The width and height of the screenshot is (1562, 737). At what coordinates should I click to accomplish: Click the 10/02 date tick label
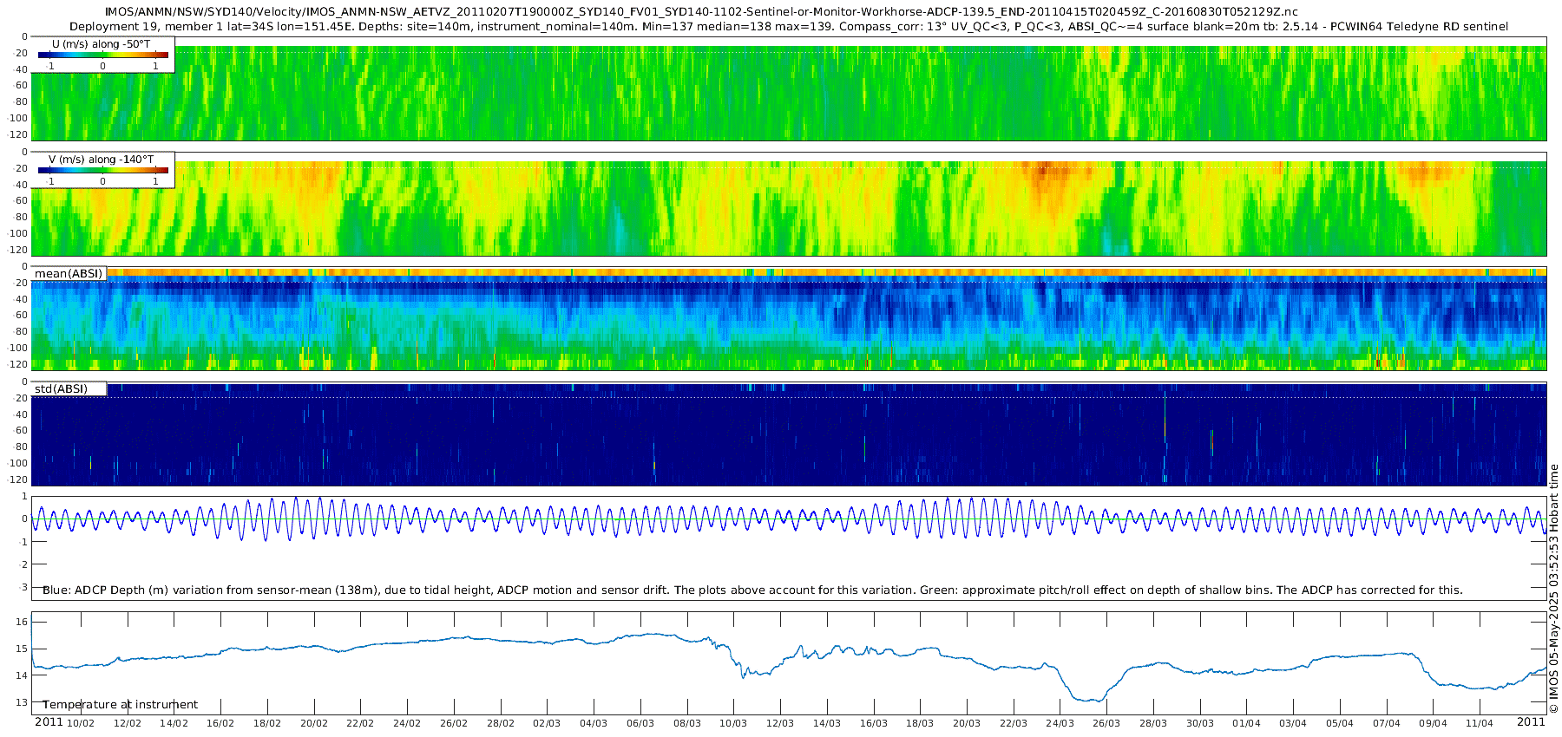pos(81,723)
